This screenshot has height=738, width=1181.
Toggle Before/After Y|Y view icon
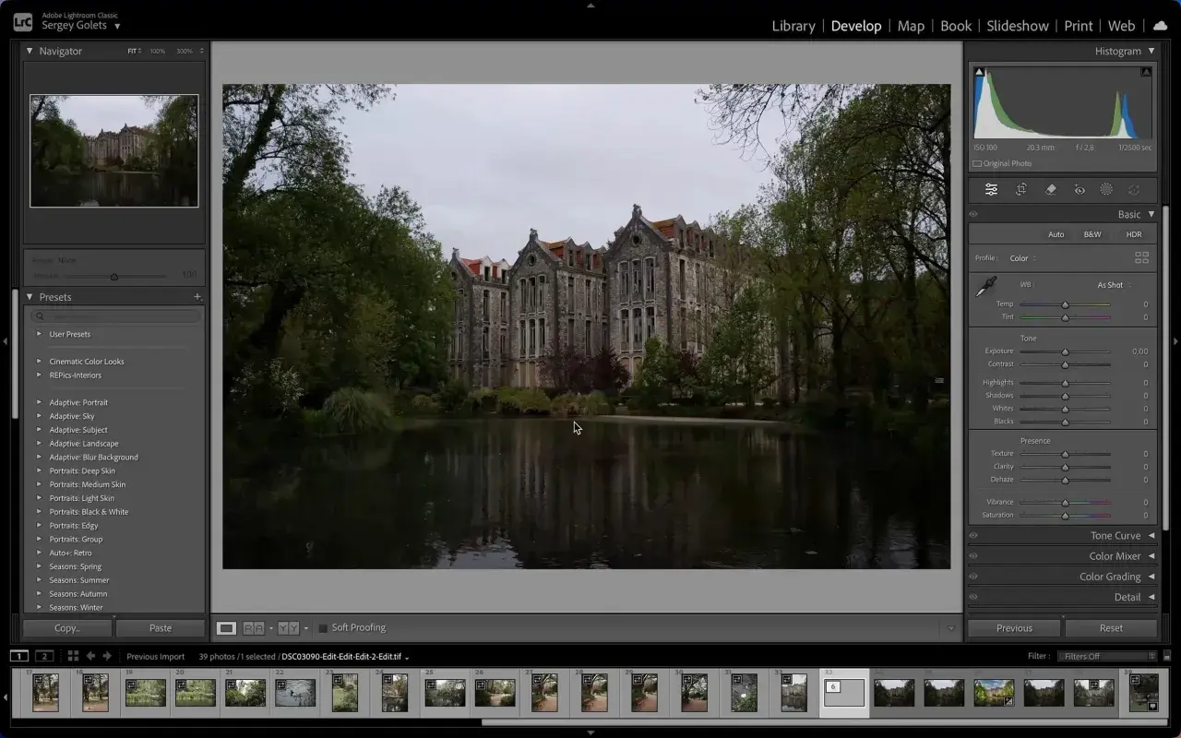(288, 628)
